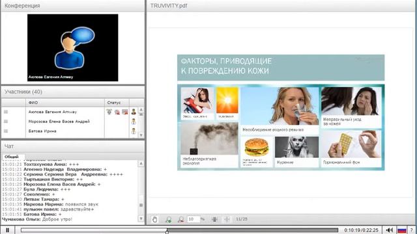The height and width of the screenshot is (234, 417).
Task: Click the playback progress bar handle
Action: pos(167,231)
